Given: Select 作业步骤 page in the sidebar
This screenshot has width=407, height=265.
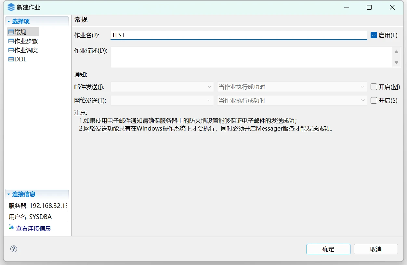Looking at the screenshot, I should click(26, 41).
